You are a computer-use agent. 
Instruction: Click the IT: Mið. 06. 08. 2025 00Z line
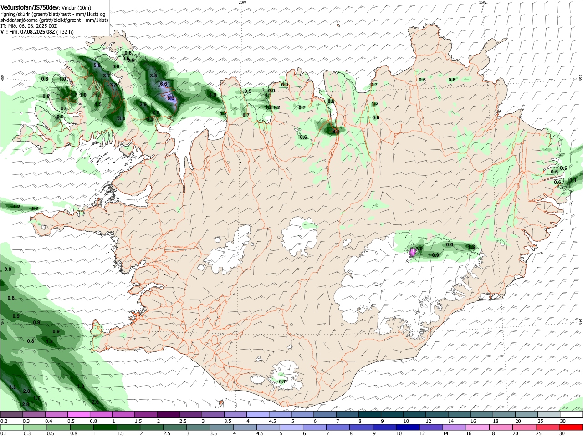click(x=28, y=26)
